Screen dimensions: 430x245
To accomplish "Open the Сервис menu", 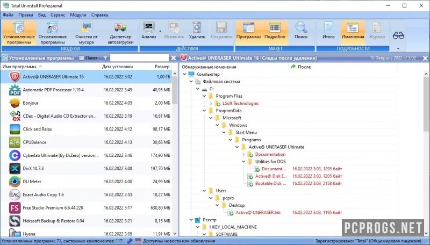I will pyautogui.click(x=58, y=15).
